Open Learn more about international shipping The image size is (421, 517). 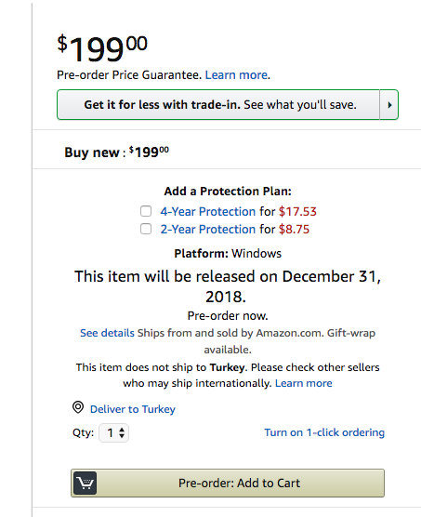coord(304,383)
